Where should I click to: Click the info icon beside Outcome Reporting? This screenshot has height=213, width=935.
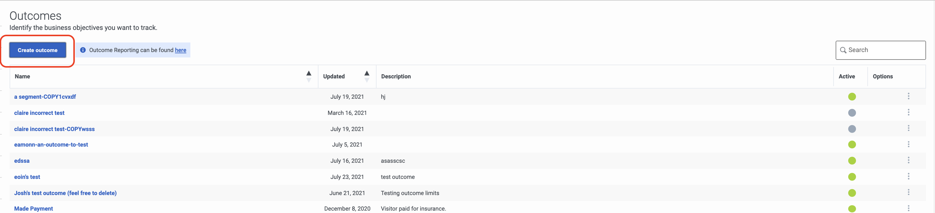tap(83, 50)
